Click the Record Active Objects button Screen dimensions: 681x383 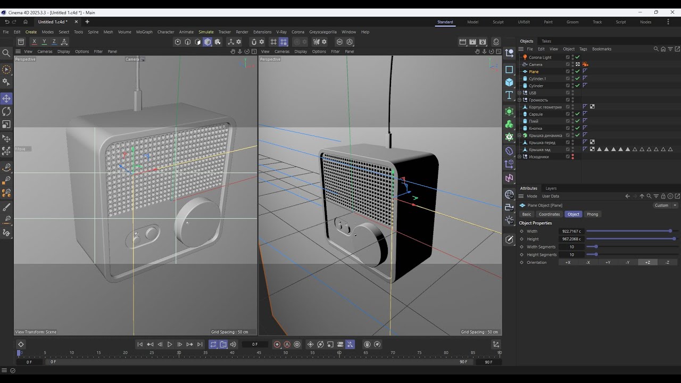tap(277, 344)
